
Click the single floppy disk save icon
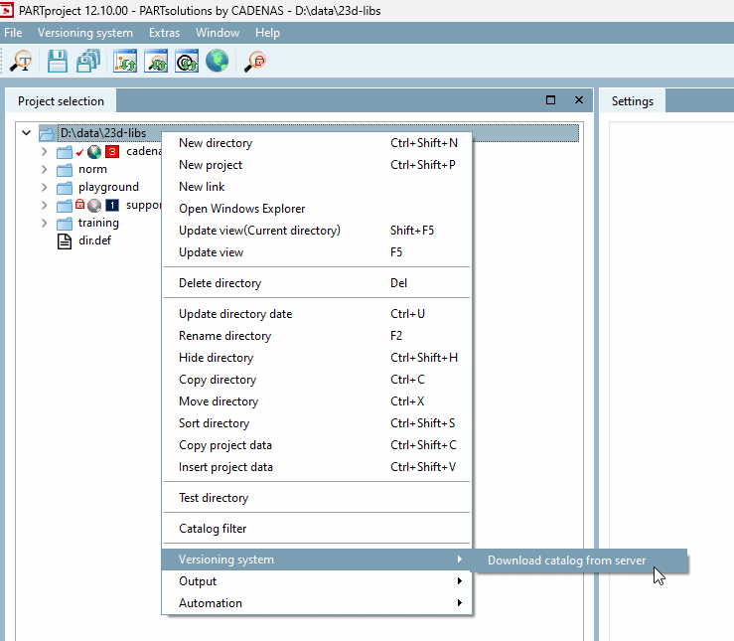tap(59, 62)
